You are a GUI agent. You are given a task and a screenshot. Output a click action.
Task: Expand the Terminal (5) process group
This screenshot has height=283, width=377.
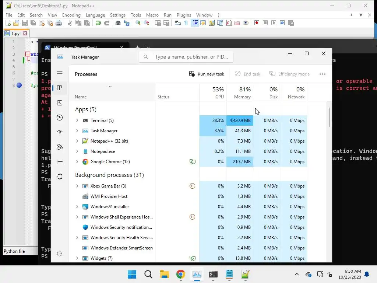77,120
